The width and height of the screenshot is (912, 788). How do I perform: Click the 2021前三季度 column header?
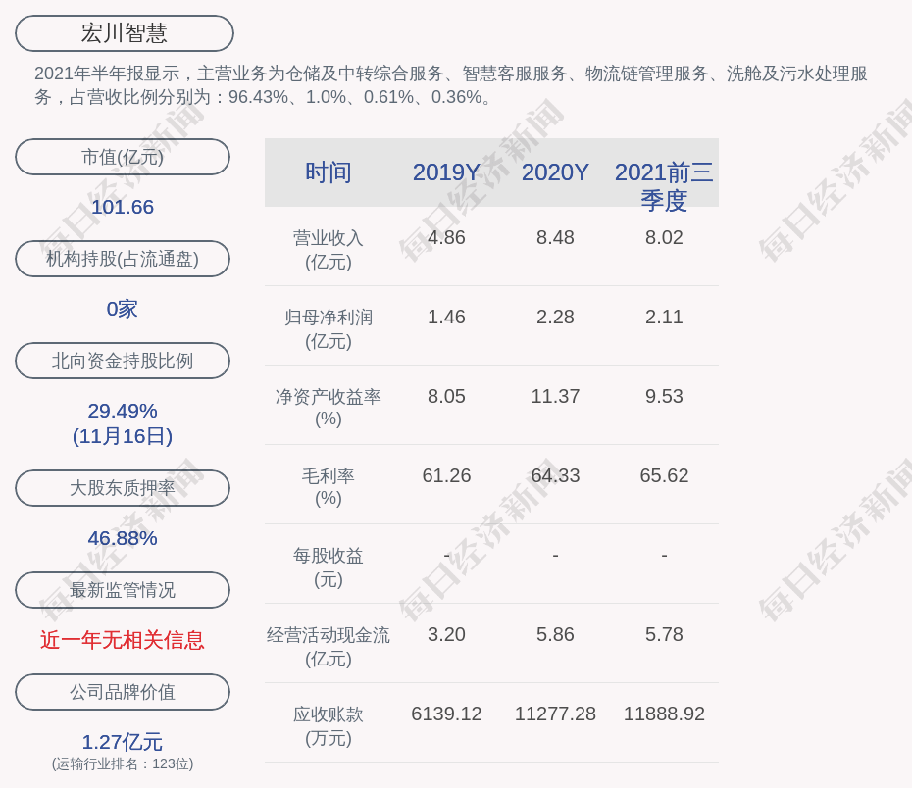[x=664, y=186]
